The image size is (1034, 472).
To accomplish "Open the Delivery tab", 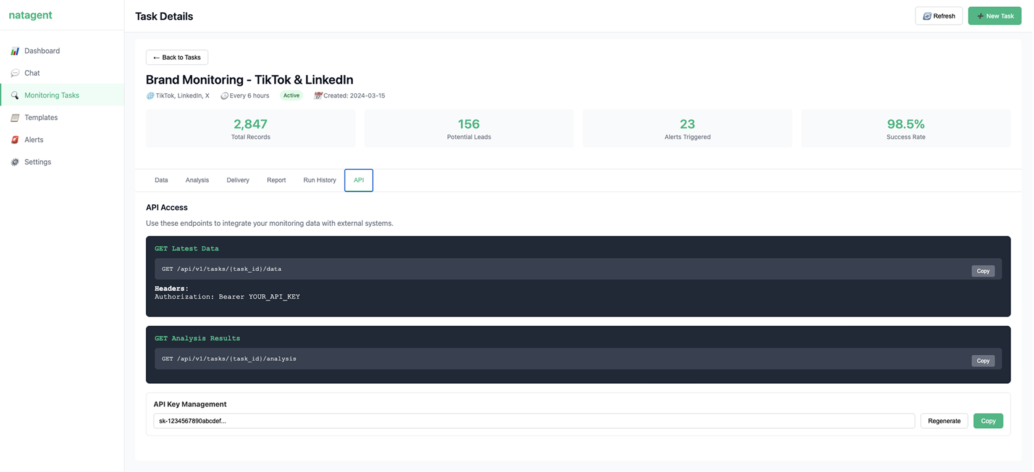I will (238, 180).
